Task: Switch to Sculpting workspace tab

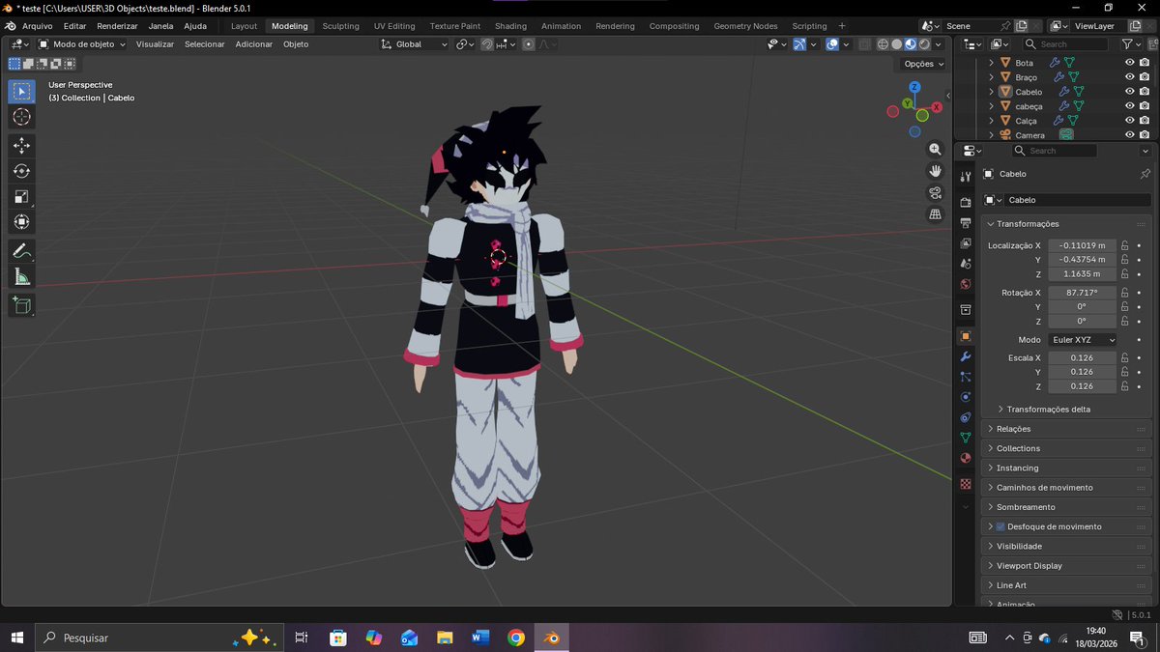Action: [x=340, y=26]
